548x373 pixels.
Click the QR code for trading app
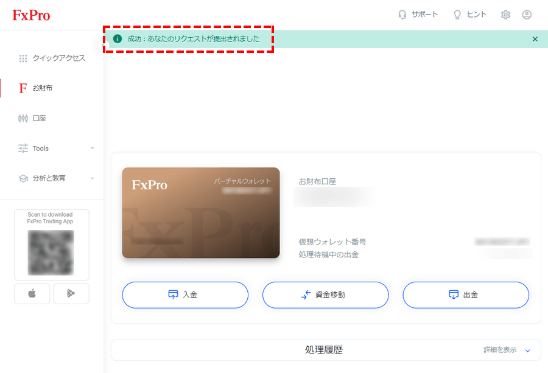point(51,253)
